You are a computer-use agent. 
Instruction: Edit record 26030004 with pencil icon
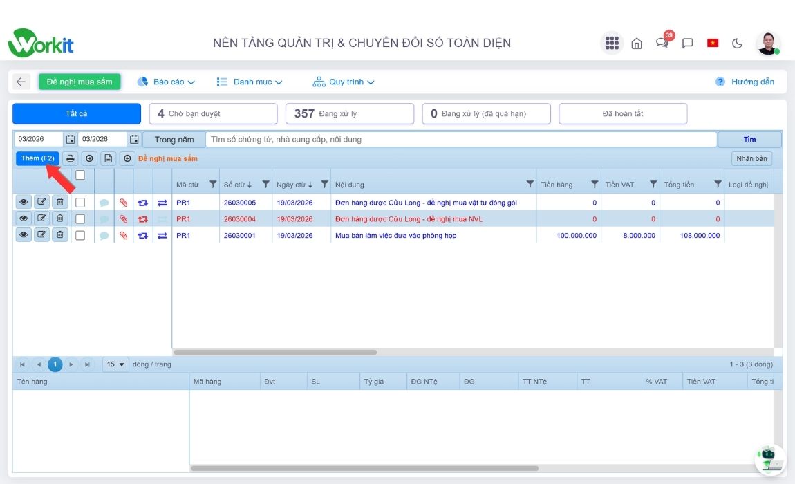tap(41, 218)
